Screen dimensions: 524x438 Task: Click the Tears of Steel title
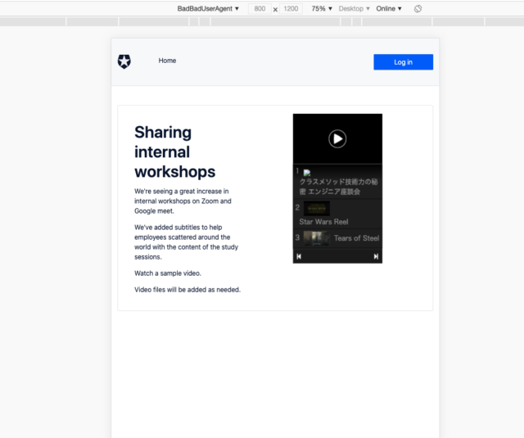(357, 238)
